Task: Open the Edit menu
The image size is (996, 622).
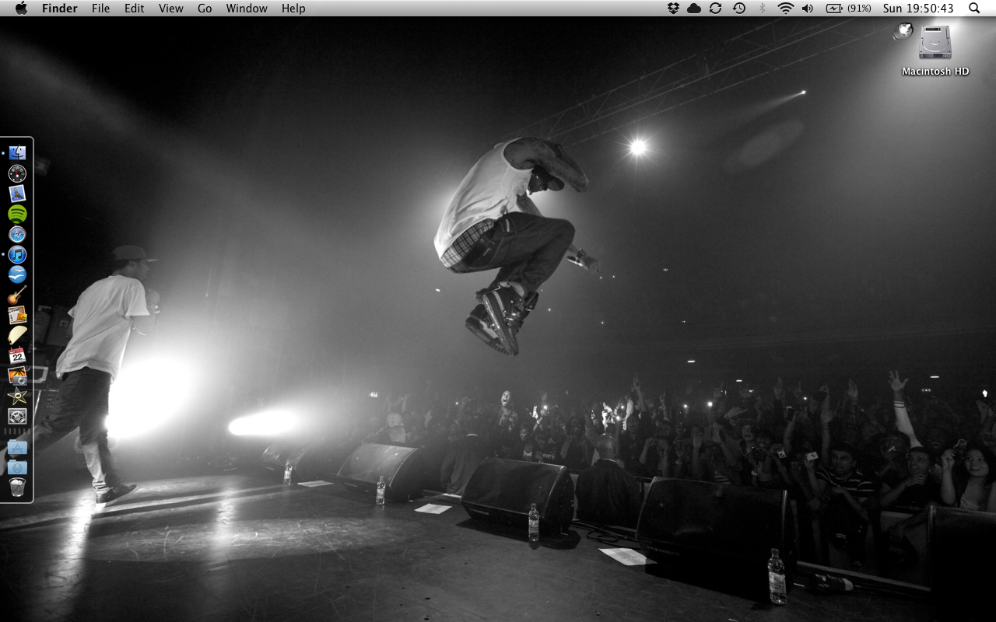Action: click(135, 8)
